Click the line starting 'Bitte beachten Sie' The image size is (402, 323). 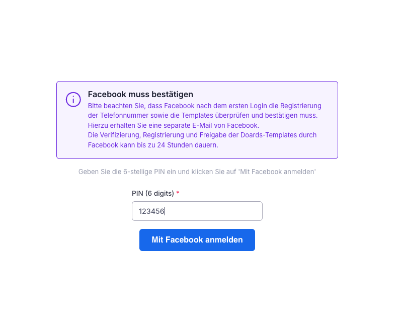pos(204,106)
